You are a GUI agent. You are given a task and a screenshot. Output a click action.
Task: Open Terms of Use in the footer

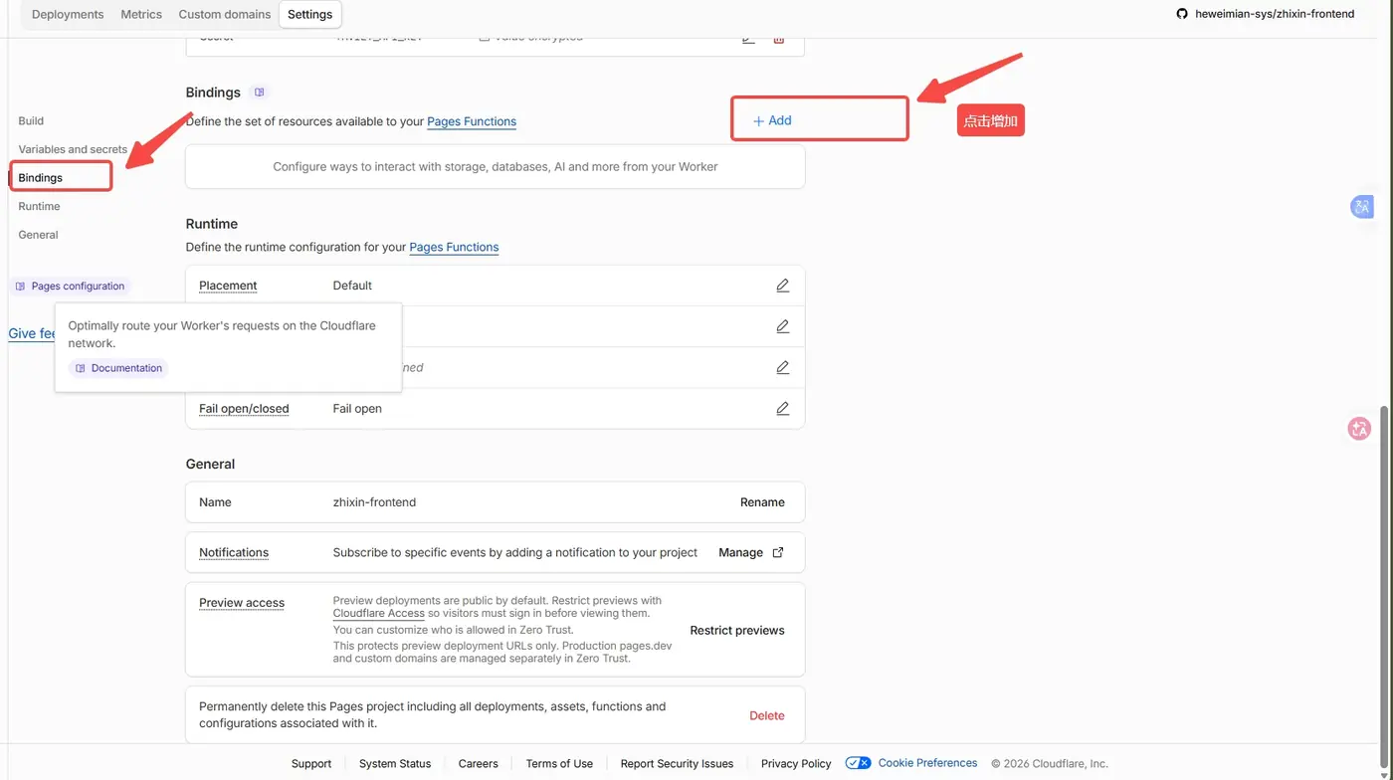pyautogui.click(x=559, y=764)
